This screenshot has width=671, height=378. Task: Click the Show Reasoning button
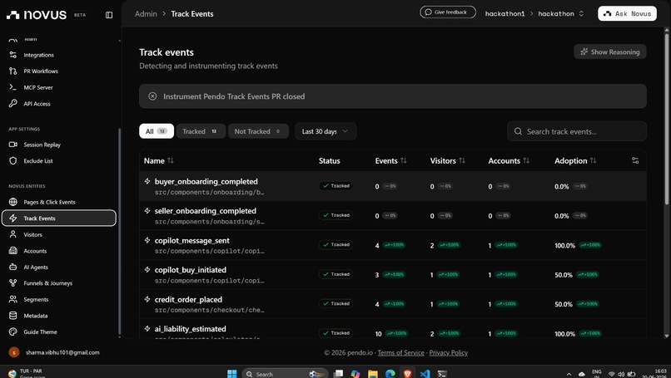point(609,52)
